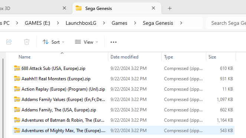246x138 pixels.
Task: Navigate to Games folder in breadcrumb
Action: (119, 23)
